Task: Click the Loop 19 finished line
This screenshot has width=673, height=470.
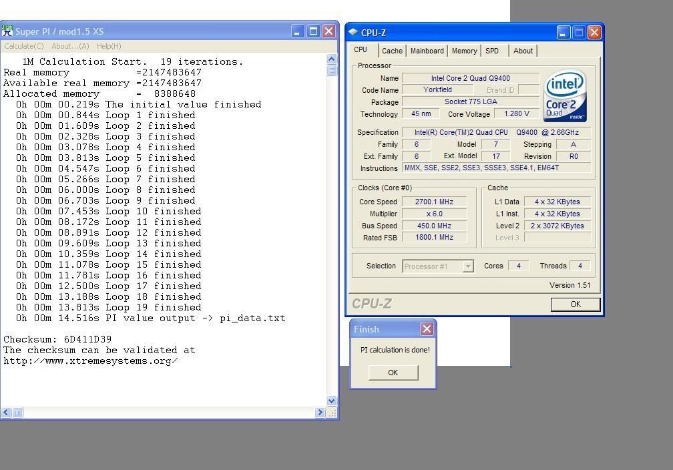Action: tap(109, 307)
